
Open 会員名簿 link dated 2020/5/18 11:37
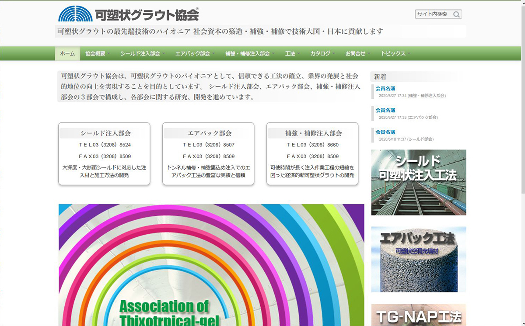(x=385, y=132)
